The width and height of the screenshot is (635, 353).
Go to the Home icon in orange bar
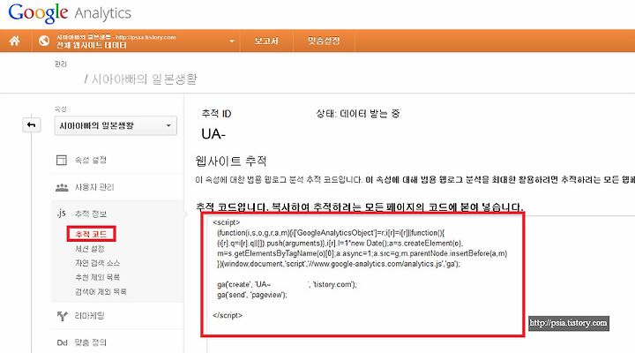[15, 41]
